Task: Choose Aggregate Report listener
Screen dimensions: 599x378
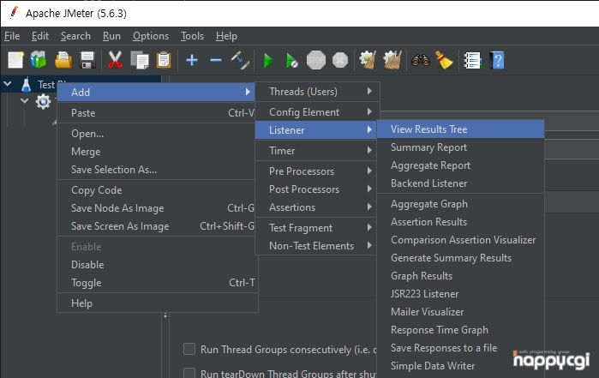Action: click(x=460, y=165)
